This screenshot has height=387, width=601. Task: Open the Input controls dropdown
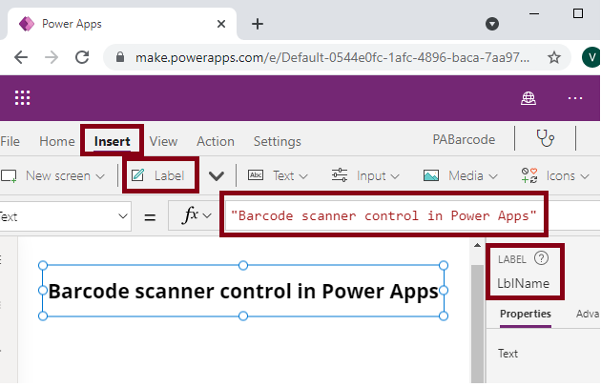(395, 176)
